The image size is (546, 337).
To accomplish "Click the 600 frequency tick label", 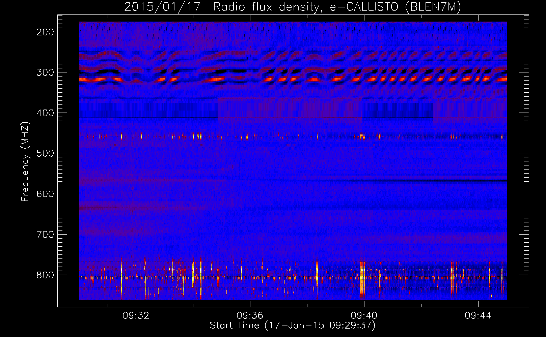I will coord(45,194).
